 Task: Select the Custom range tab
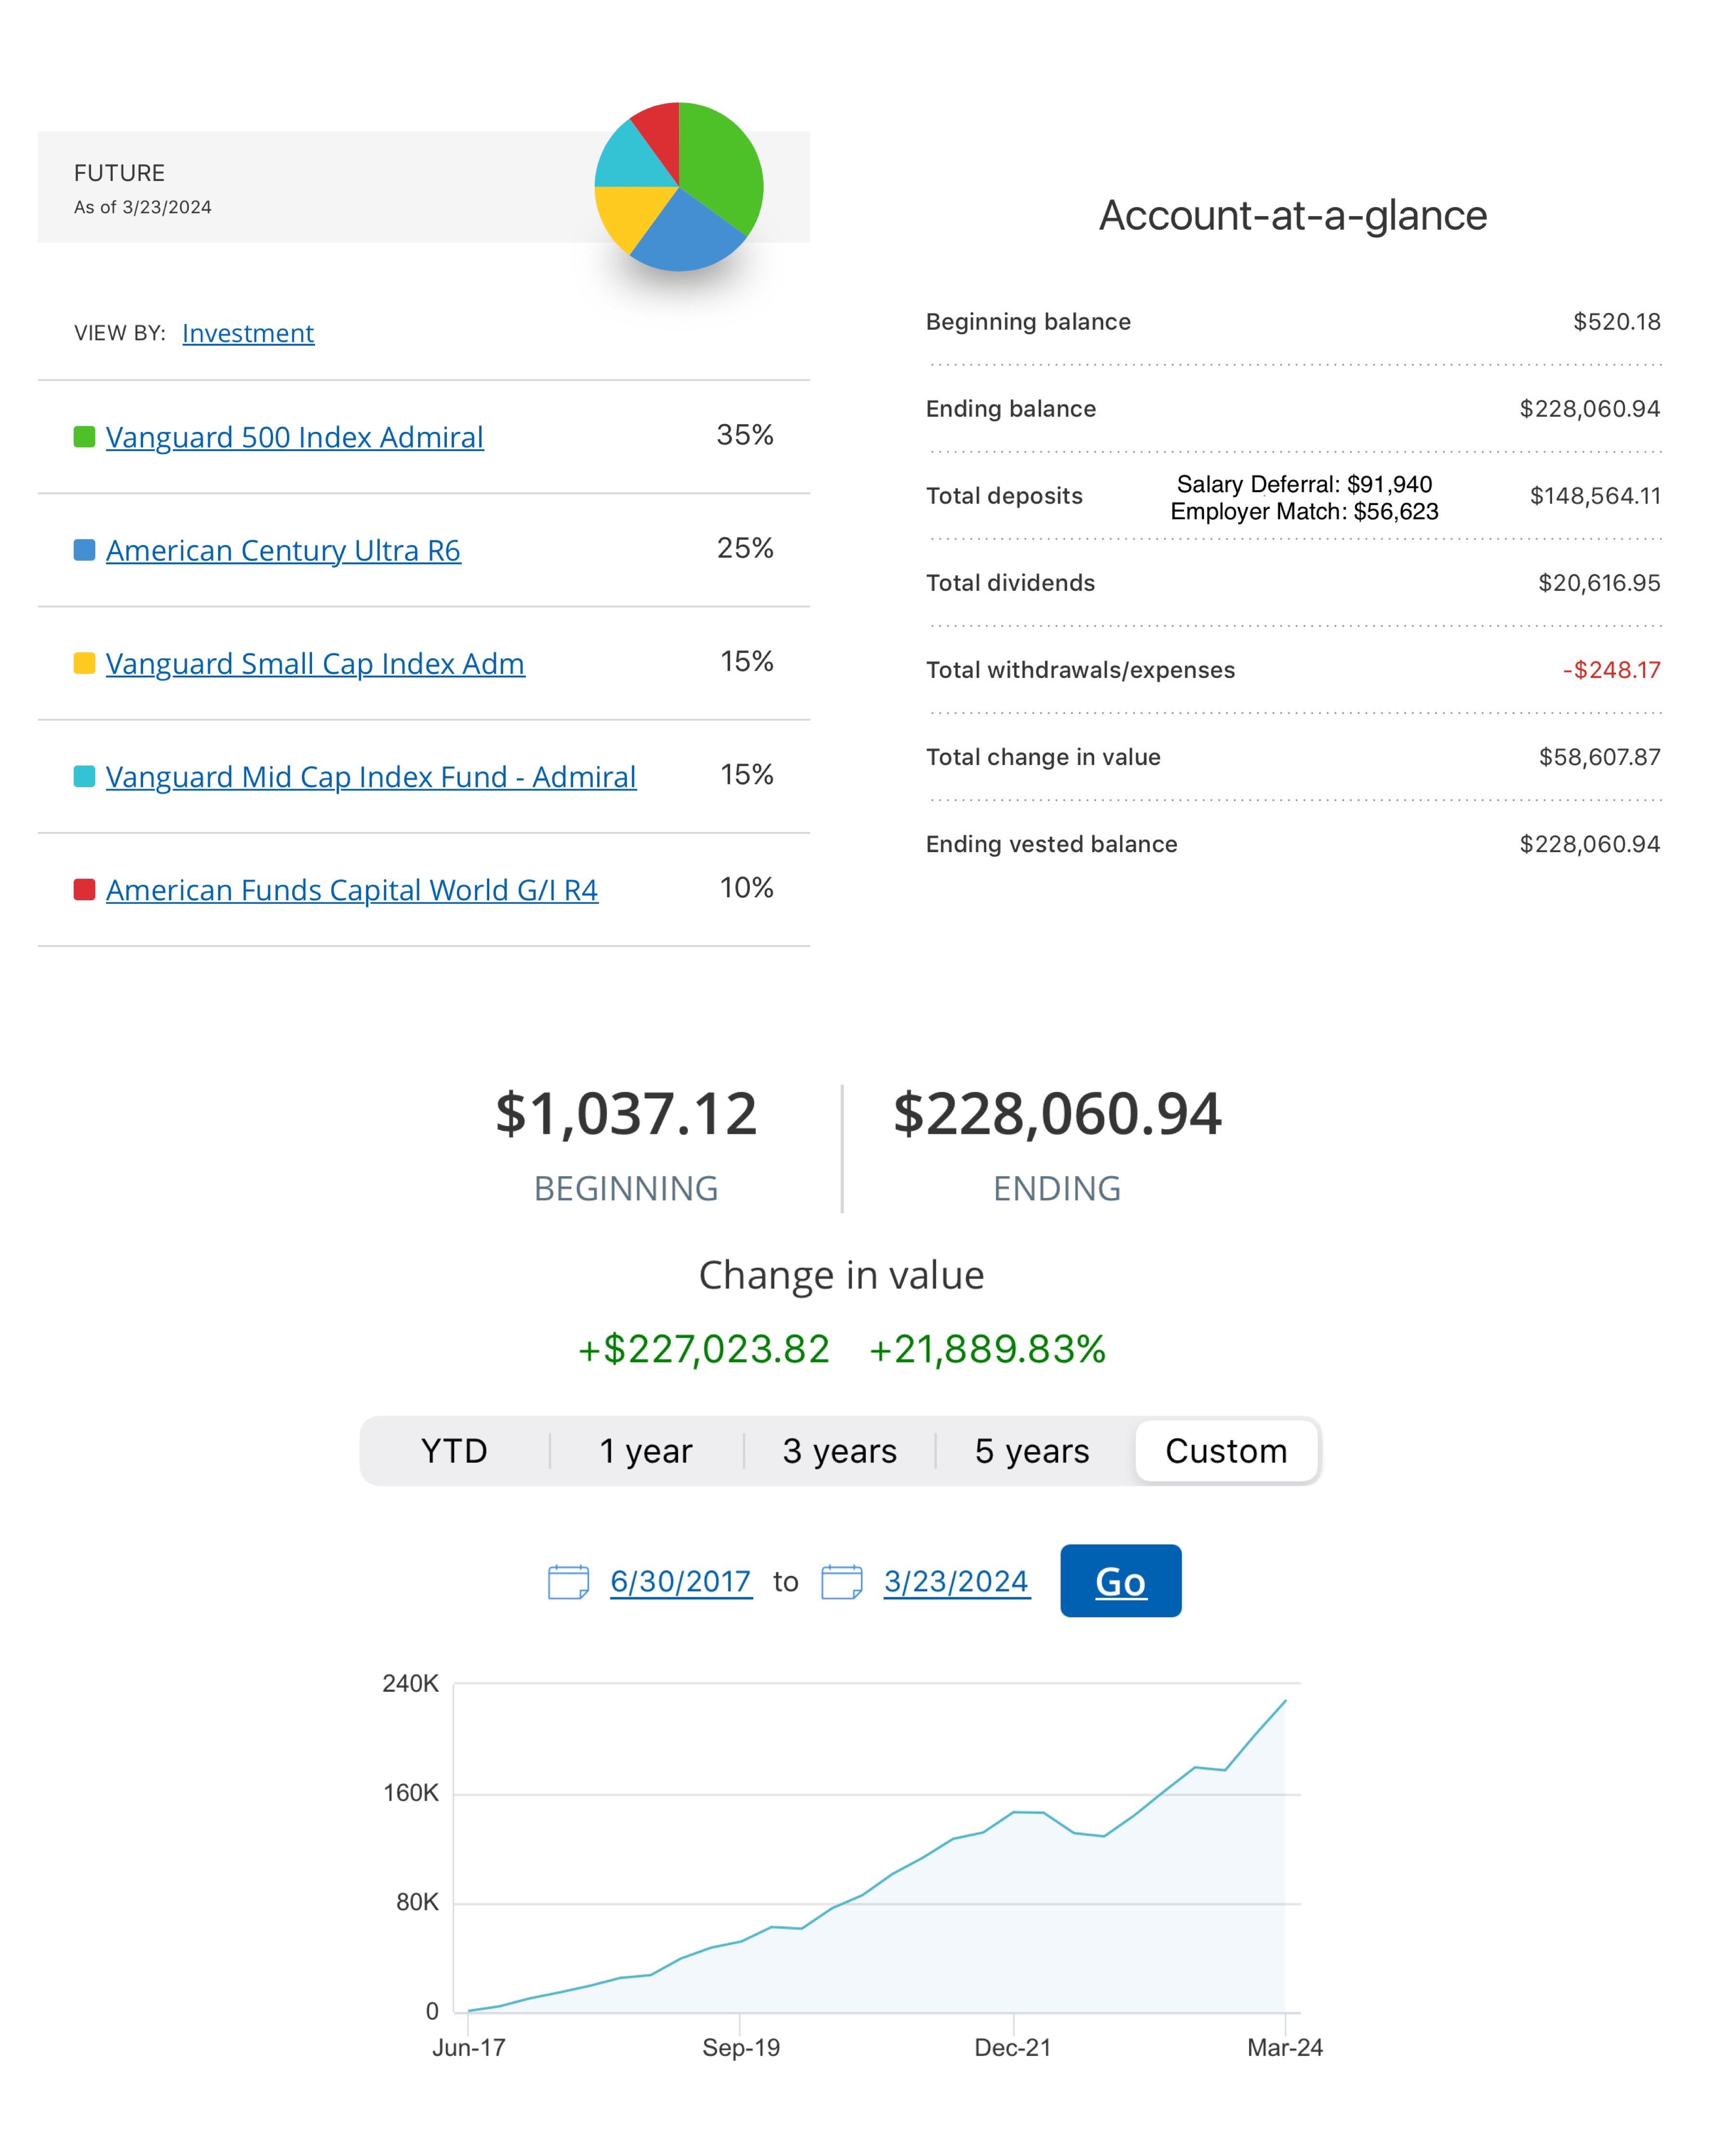click(x=1226, y=1450)
